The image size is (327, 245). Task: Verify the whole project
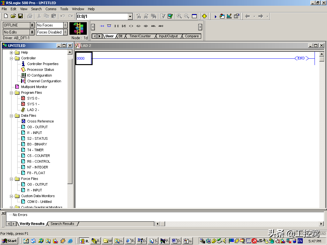coord(170,16)
